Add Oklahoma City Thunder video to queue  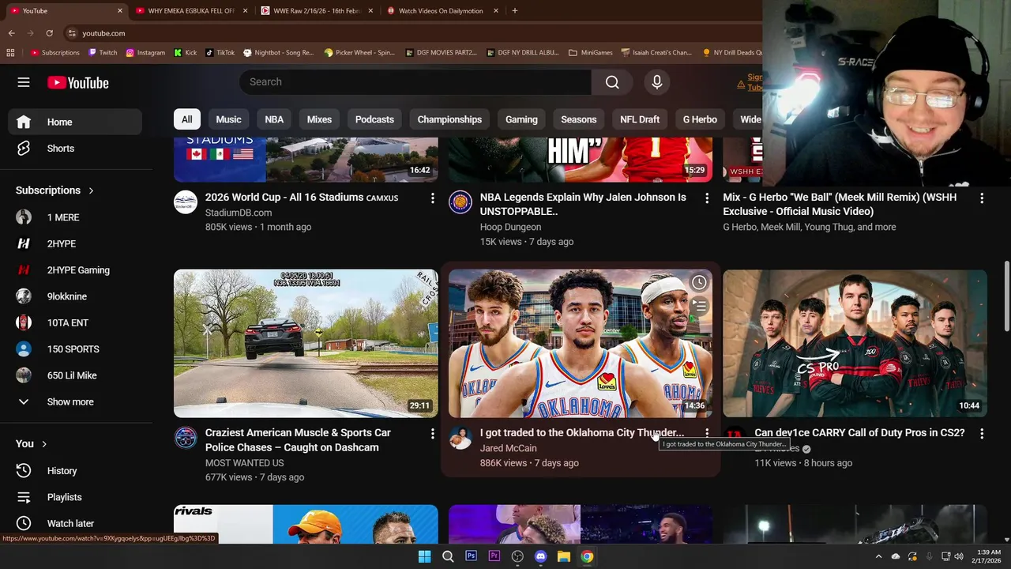pos(699,305)
